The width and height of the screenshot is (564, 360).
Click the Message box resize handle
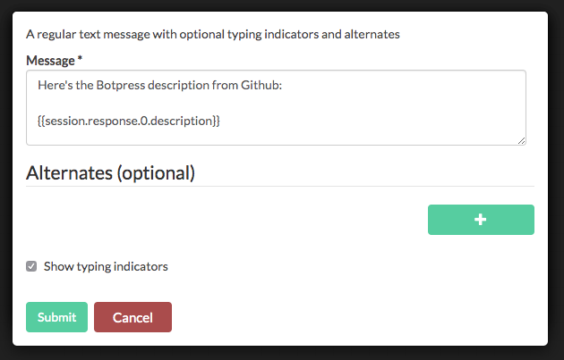pyautogui.click(x=521, y=139)
